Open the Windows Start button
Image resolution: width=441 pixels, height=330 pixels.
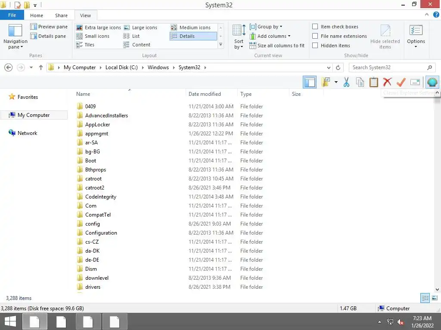[x=10, y=321]
